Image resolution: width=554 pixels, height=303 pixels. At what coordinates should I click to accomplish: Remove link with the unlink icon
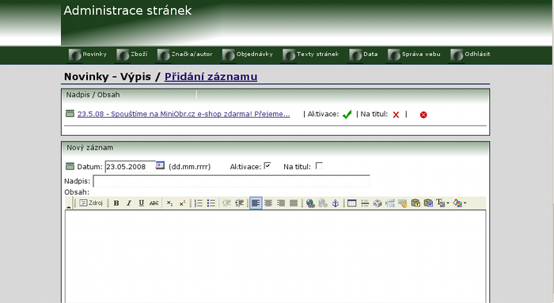323,203
